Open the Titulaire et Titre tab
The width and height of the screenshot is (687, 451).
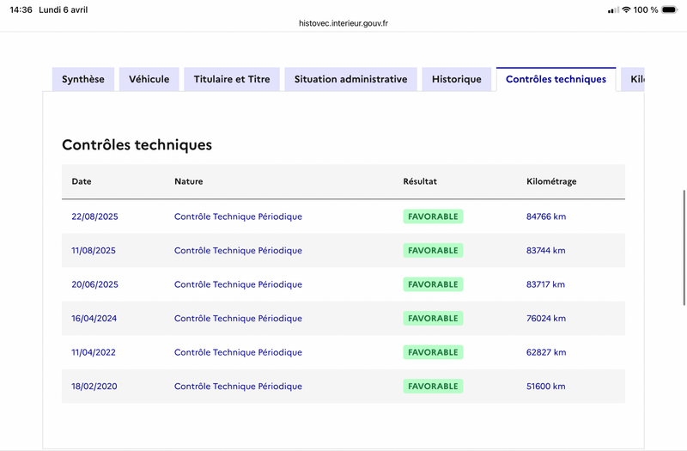coord(231,79)
